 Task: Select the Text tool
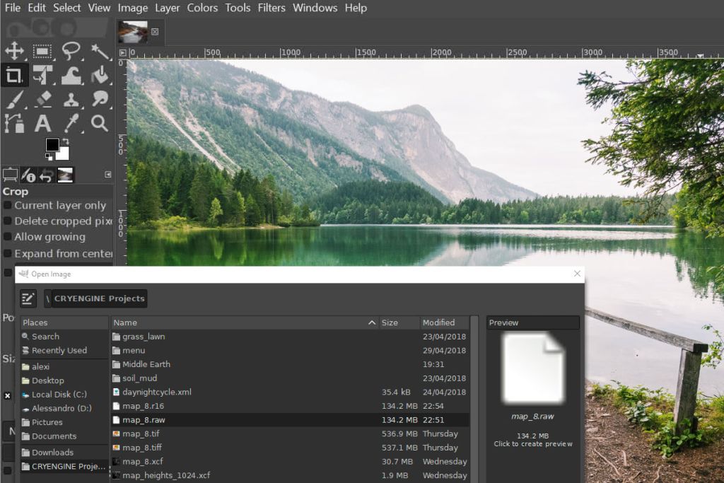[43, 123]
